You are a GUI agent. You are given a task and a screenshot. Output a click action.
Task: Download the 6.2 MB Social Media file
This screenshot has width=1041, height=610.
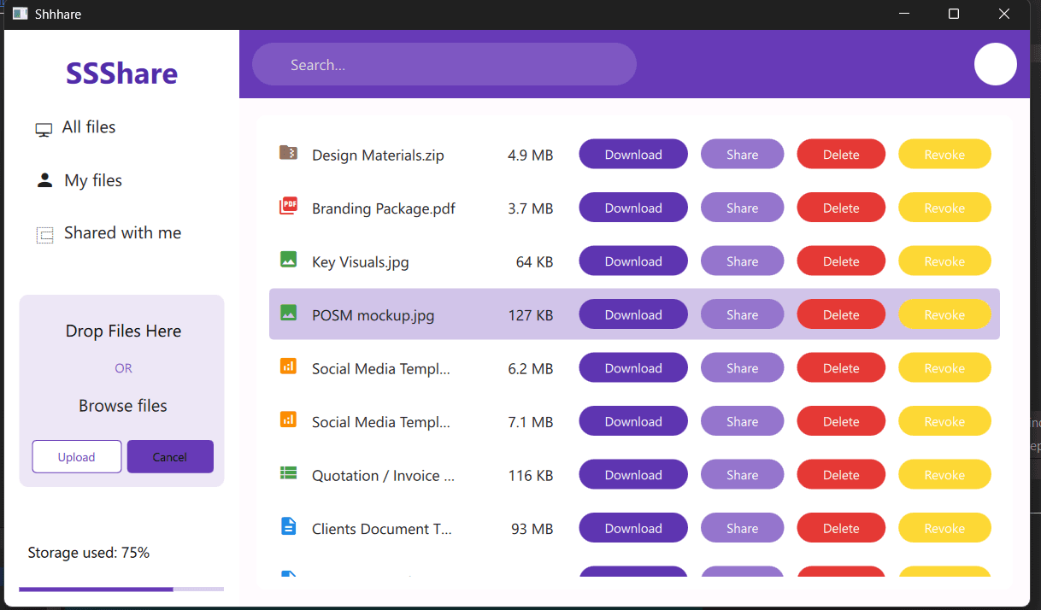633,368
